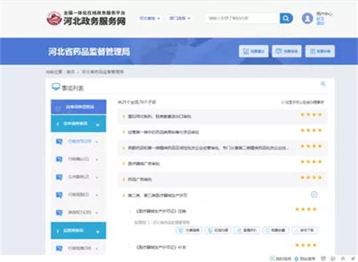Click star rating of 药品广告审批 row

(x=311, y=178)
